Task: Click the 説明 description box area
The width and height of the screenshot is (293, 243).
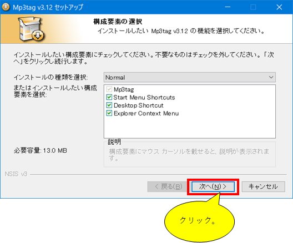Action: [x=189, y=154]
